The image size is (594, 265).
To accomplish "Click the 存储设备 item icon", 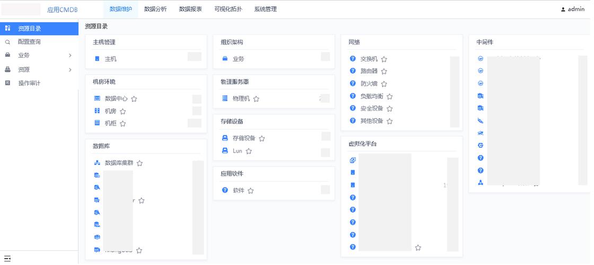I will coord(225,138).
